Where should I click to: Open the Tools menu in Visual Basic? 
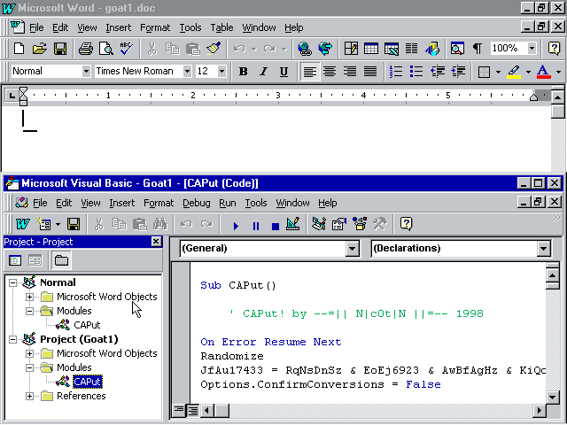256,203
